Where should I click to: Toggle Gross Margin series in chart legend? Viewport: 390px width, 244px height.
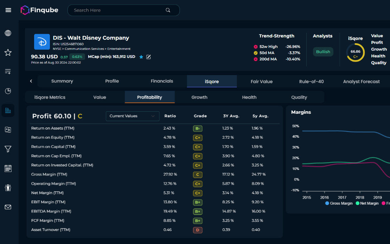point(339,203)
